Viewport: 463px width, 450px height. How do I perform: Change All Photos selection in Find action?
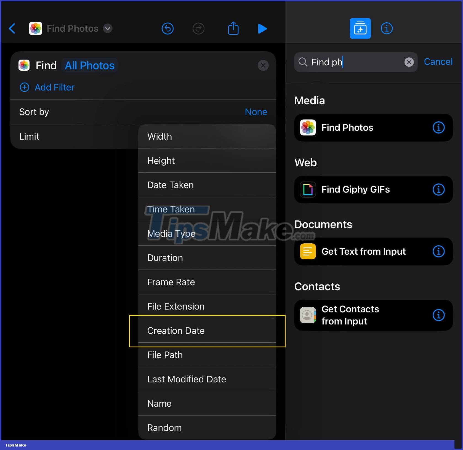pos(89,65)
